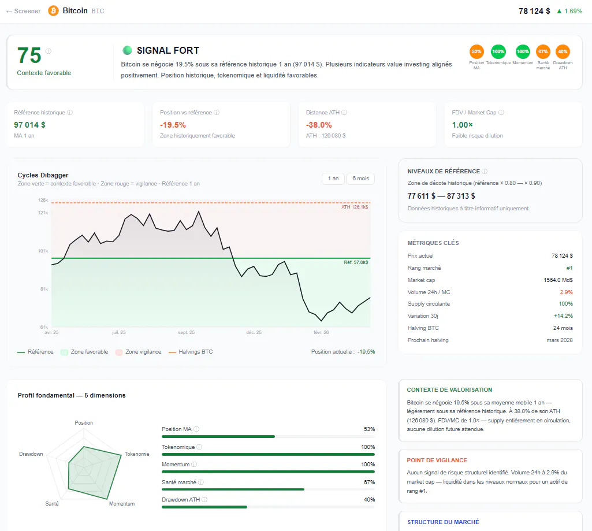Click the Prix actuel row value 78 124 $
The height and width of the screenshot is (531, 592).
pyautogui.click(x=562, y=256)
